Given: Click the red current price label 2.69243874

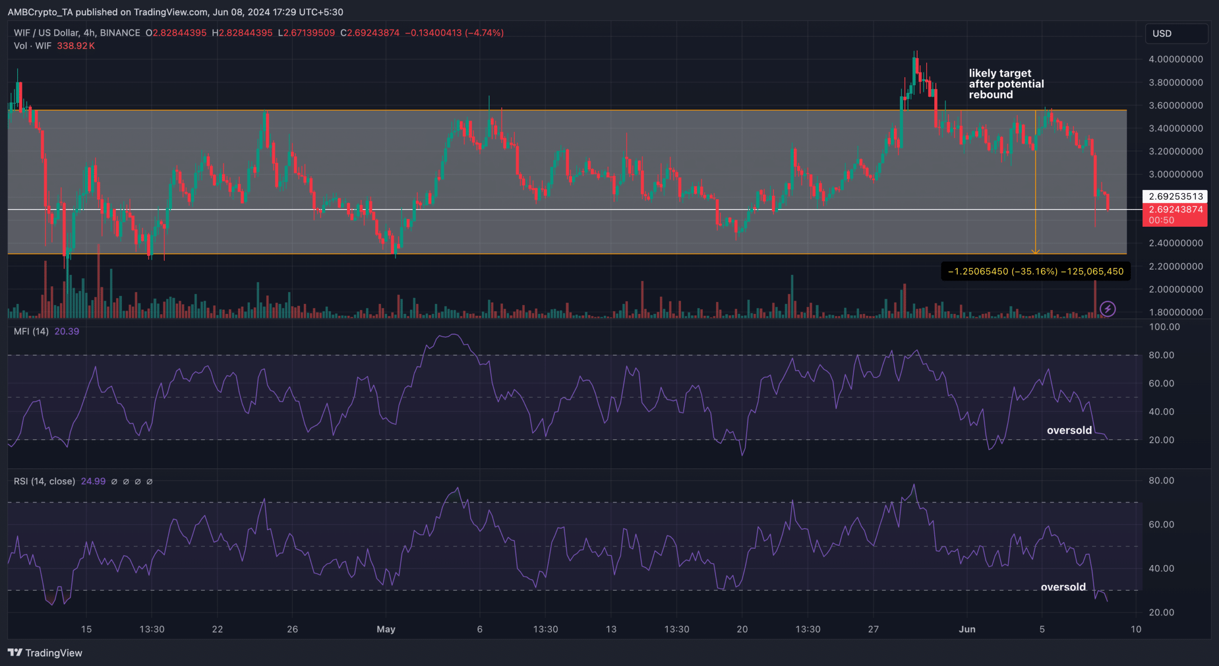Looking at the screenshot, I should coord(1175,209).
